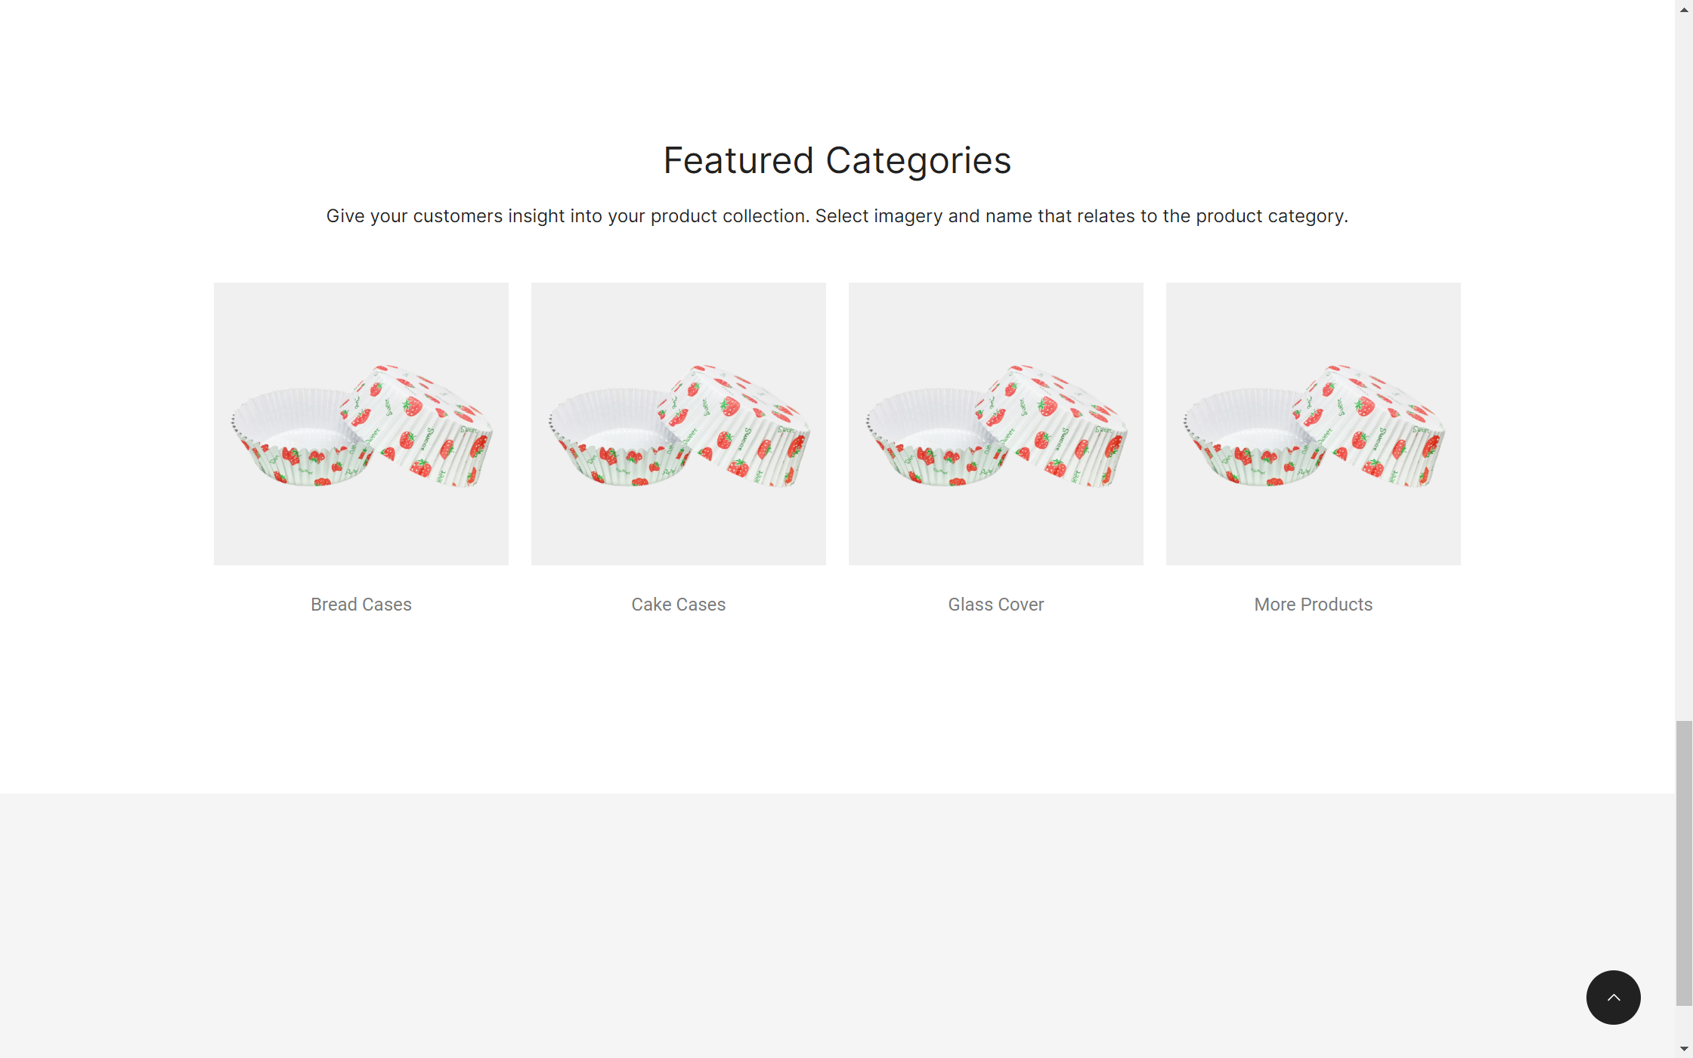Click the back-to-top arrow button
Viewport: 1693px width, 1058px height.
point(1613,997)
